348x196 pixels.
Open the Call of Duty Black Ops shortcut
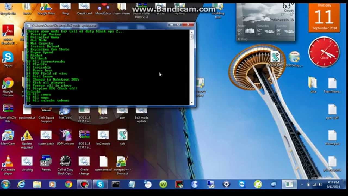[65, 166]
